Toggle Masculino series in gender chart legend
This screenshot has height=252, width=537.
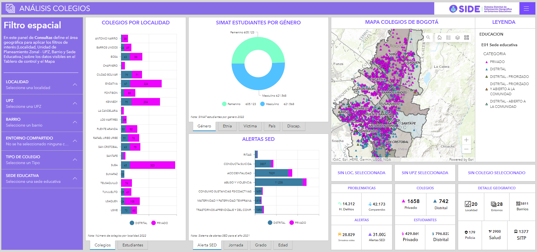pyautogui.click(x=277, y=104)
